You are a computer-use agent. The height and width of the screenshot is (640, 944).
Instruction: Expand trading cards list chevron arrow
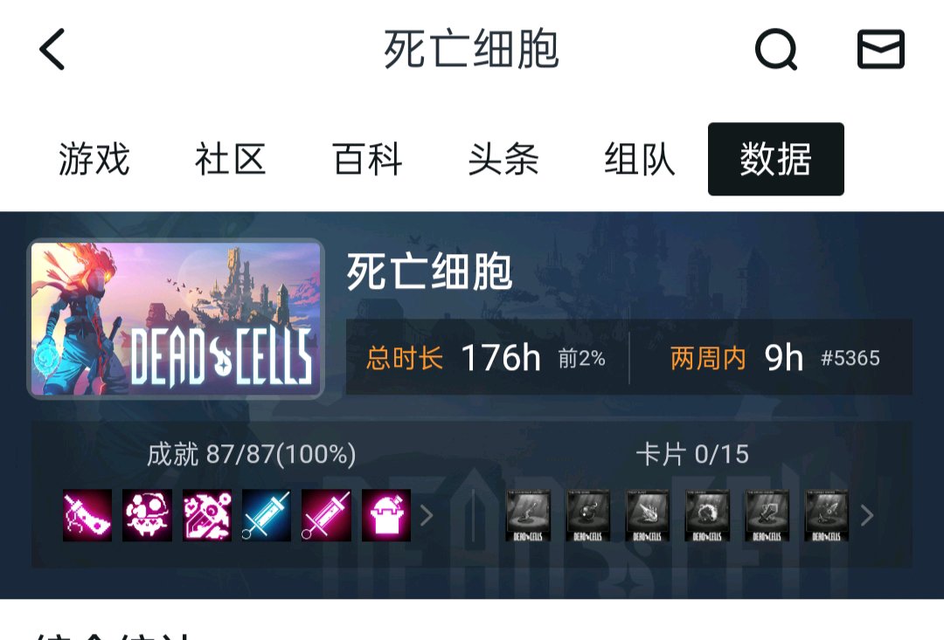pos(867,515)
